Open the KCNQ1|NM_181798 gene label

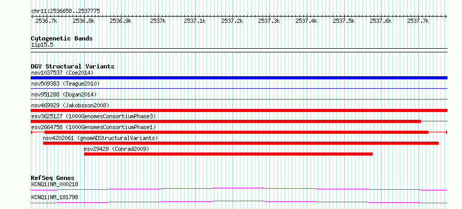click(x=55, y=197)
